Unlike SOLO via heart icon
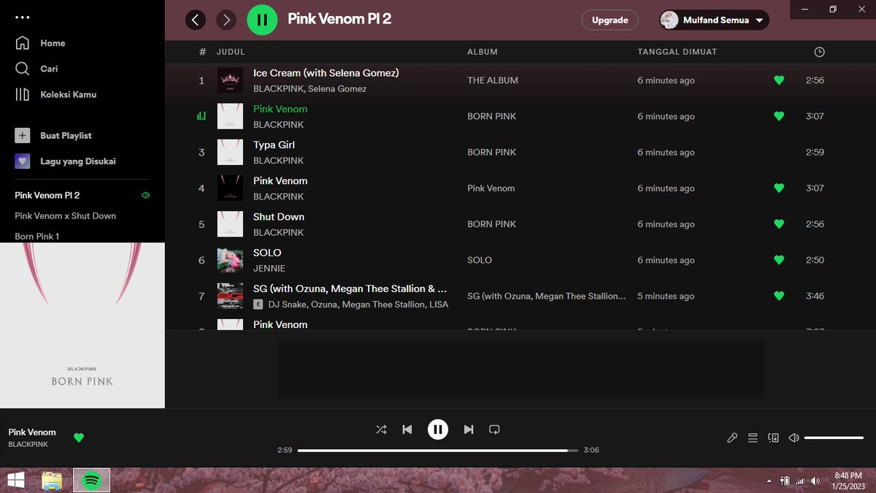Image resolution: width=876 pixels, height=493 pixels. 779,259
